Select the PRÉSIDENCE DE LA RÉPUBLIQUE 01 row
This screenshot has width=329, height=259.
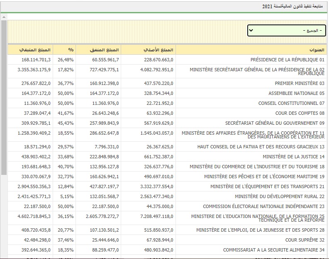287,60
